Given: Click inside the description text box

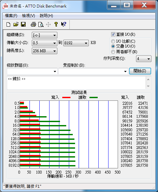Looking at the screenshot, I should point(76,83).
